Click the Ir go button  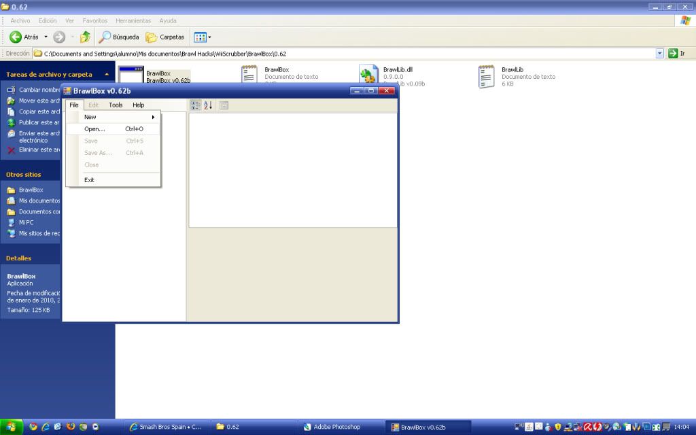[x=677, y=54]
